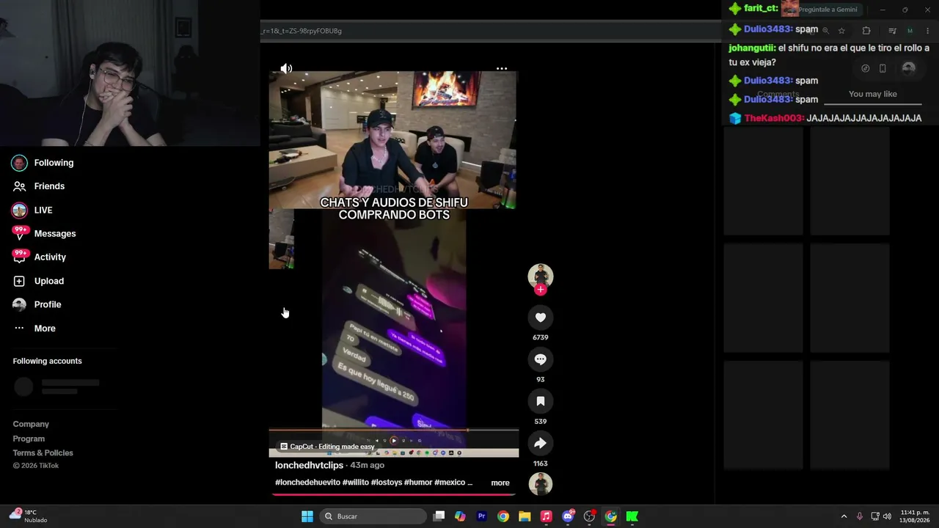Open the Company footer link

click(31, 424)
